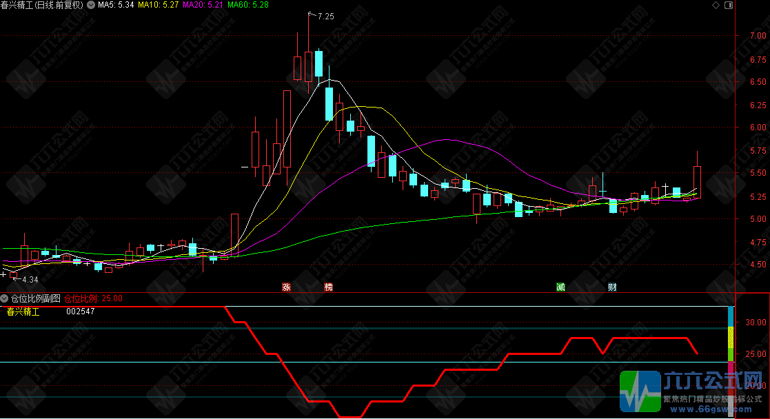Click the green segment of the sub-chart color bar

point(731,355)
